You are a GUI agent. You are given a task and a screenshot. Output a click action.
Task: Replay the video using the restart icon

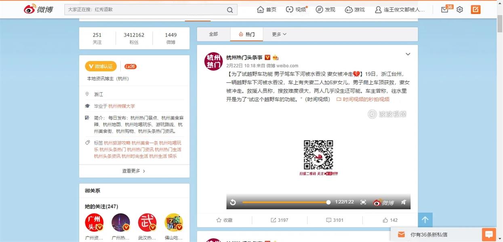(233, 202)
